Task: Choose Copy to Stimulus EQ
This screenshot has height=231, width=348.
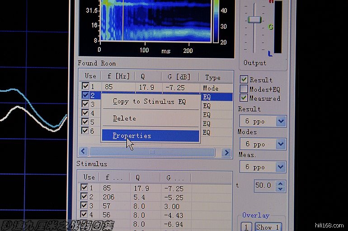Action: tap(149, 102)
